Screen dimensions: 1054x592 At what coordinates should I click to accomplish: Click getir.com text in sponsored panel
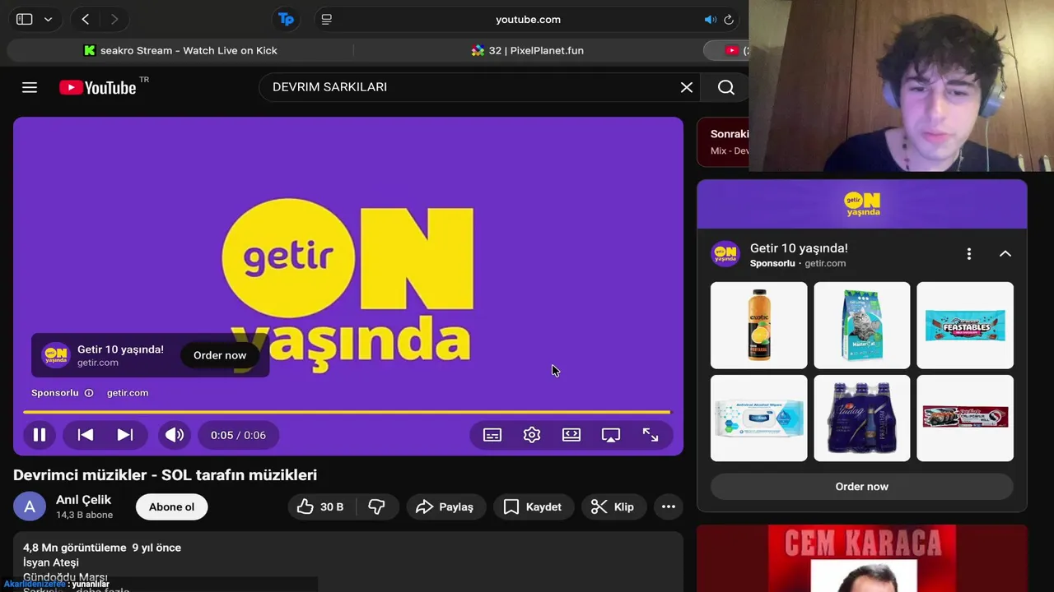pos(825,263)
